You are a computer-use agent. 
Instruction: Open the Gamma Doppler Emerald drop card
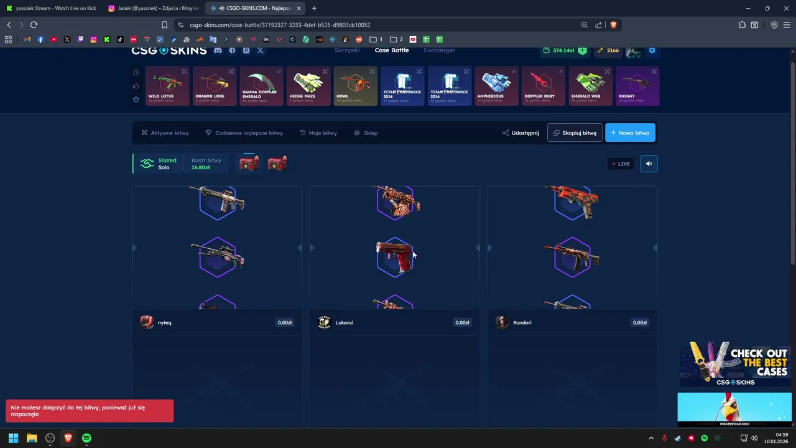pos(261,86)
